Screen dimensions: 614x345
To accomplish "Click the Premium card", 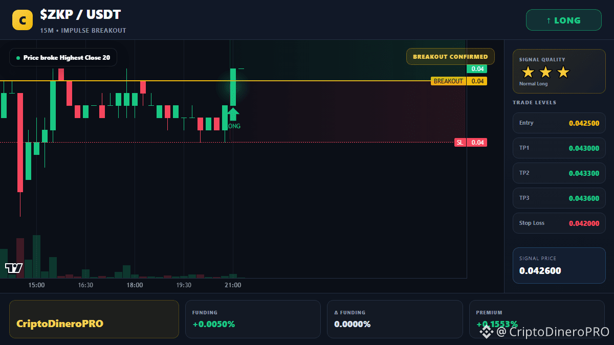I will click(x=537, y=319).
